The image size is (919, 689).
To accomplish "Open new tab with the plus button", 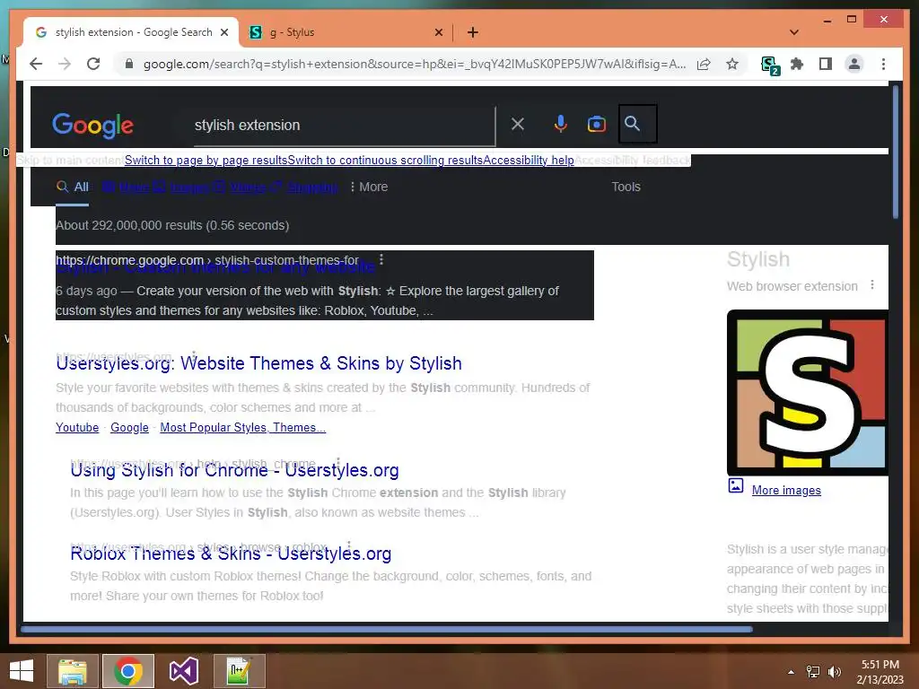I will pyautogui.click(x=473, y=32).
